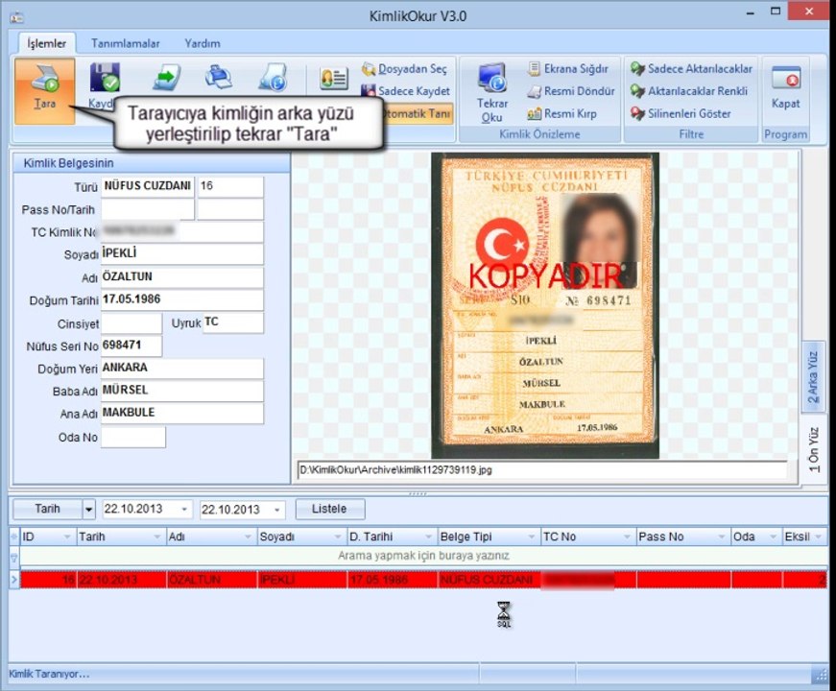Click the Listele button
The image size is (836, 691).
point(329,509)
